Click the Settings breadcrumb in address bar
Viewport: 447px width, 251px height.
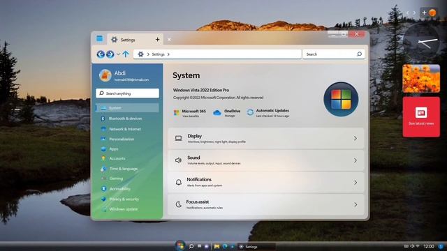point(158,54)
